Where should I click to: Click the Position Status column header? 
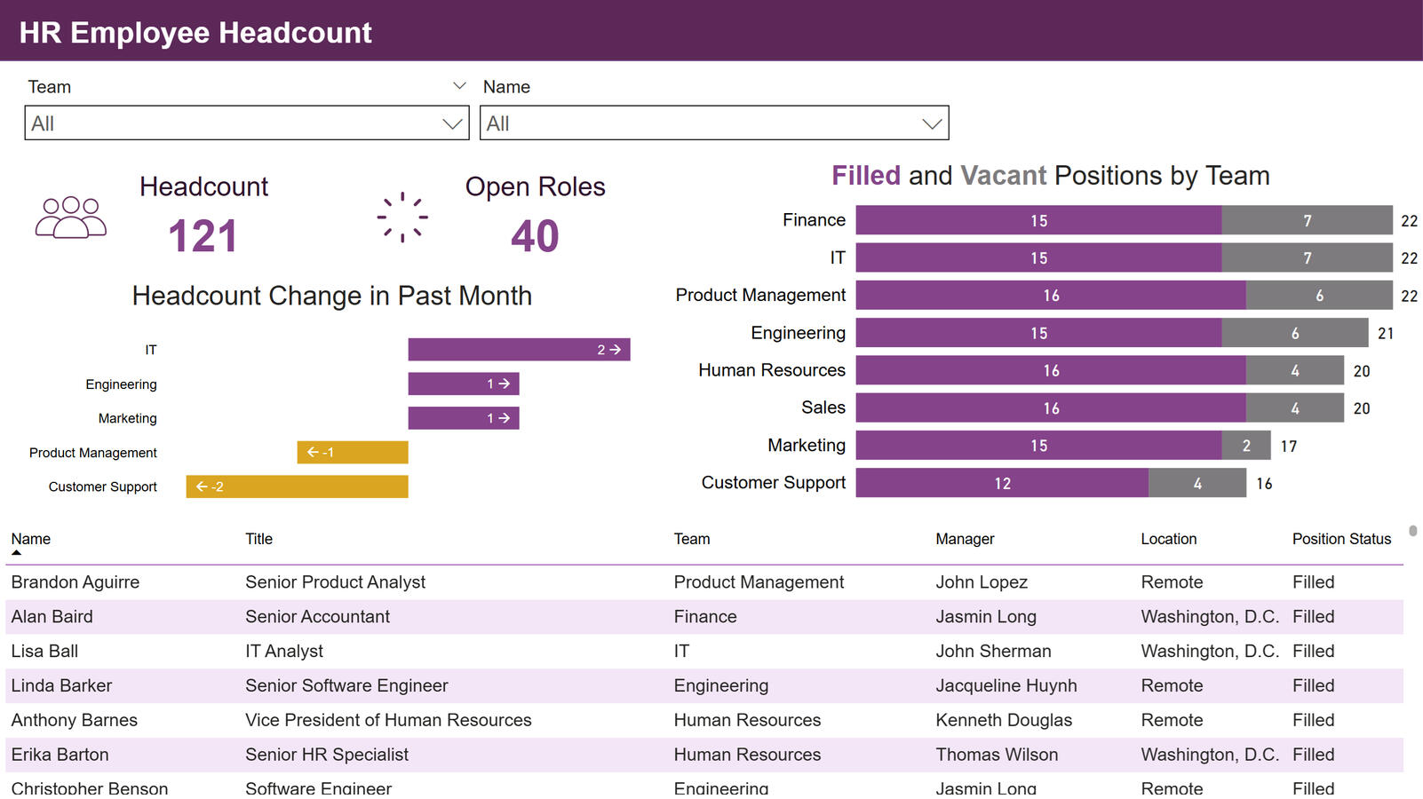click(x=1341, y=538)
